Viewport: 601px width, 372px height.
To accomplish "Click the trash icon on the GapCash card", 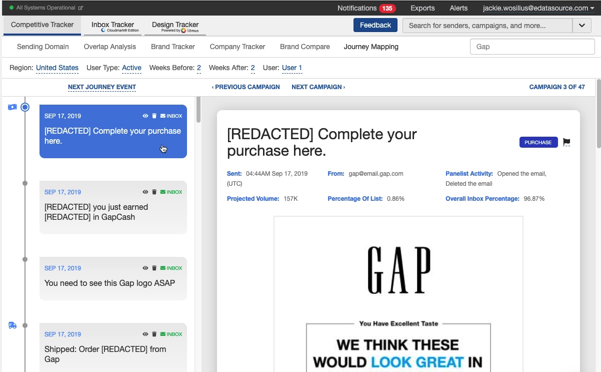I will coord(154,192).
